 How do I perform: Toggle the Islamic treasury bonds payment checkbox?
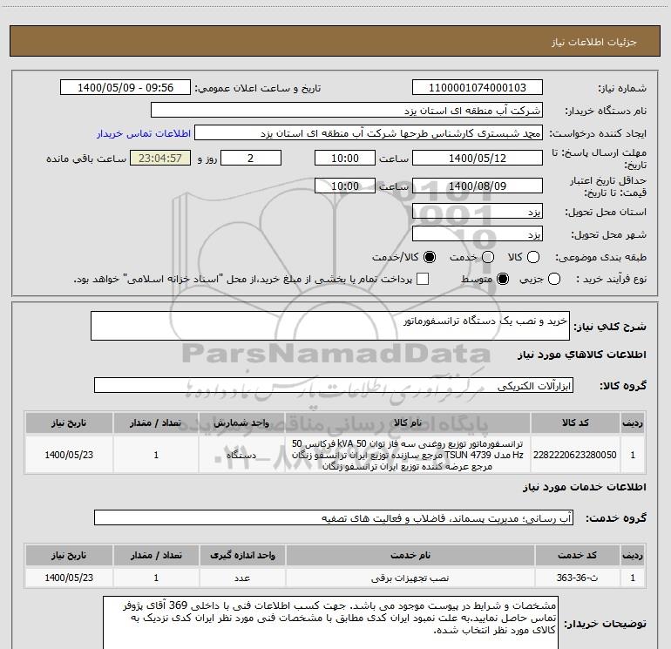423,279
